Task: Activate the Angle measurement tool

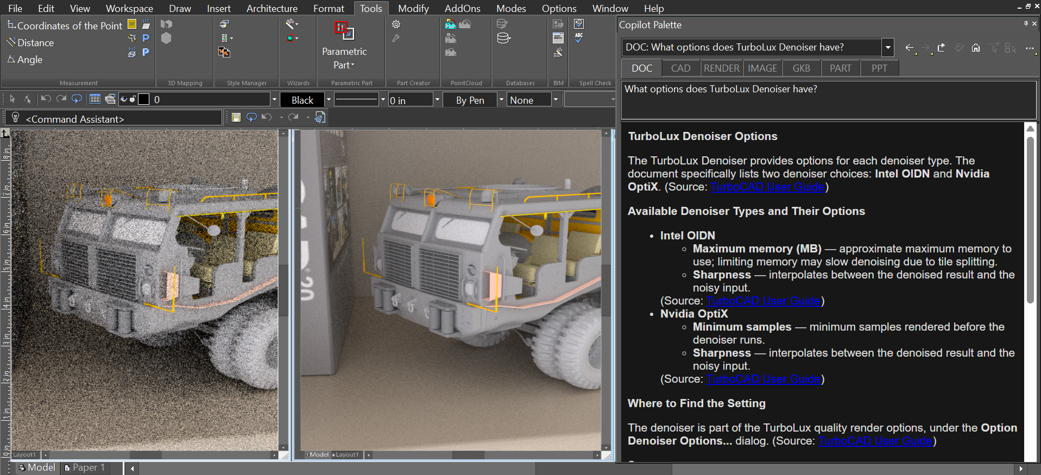Action: click(x=24, y=59)
